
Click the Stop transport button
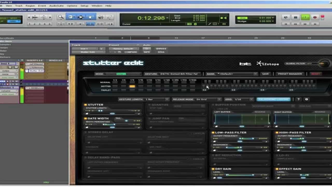tap(295, 17)
